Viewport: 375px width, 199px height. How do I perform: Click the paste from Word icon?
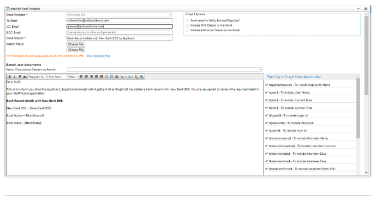click(x=136, y=77)
